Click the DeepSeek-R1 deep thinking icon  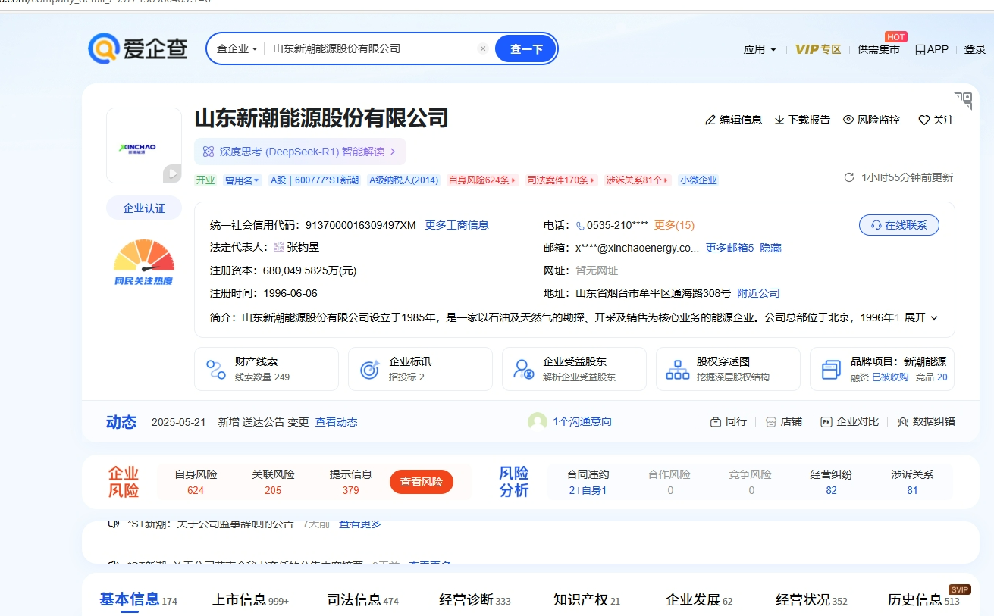point(209,152)
